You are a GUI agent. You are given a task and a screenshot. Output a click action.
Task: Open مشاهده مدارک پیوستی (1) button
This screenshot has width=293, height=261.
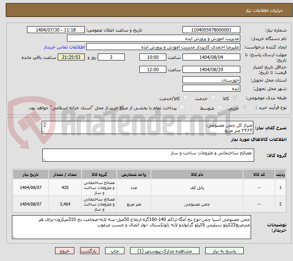click(x=165, y=251)
